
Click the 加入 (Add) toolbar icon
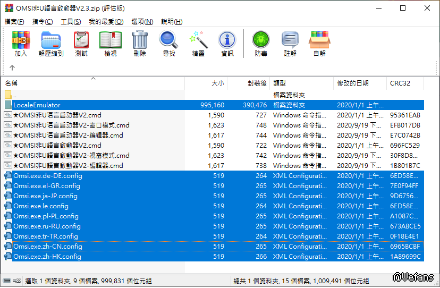(21, 44)
